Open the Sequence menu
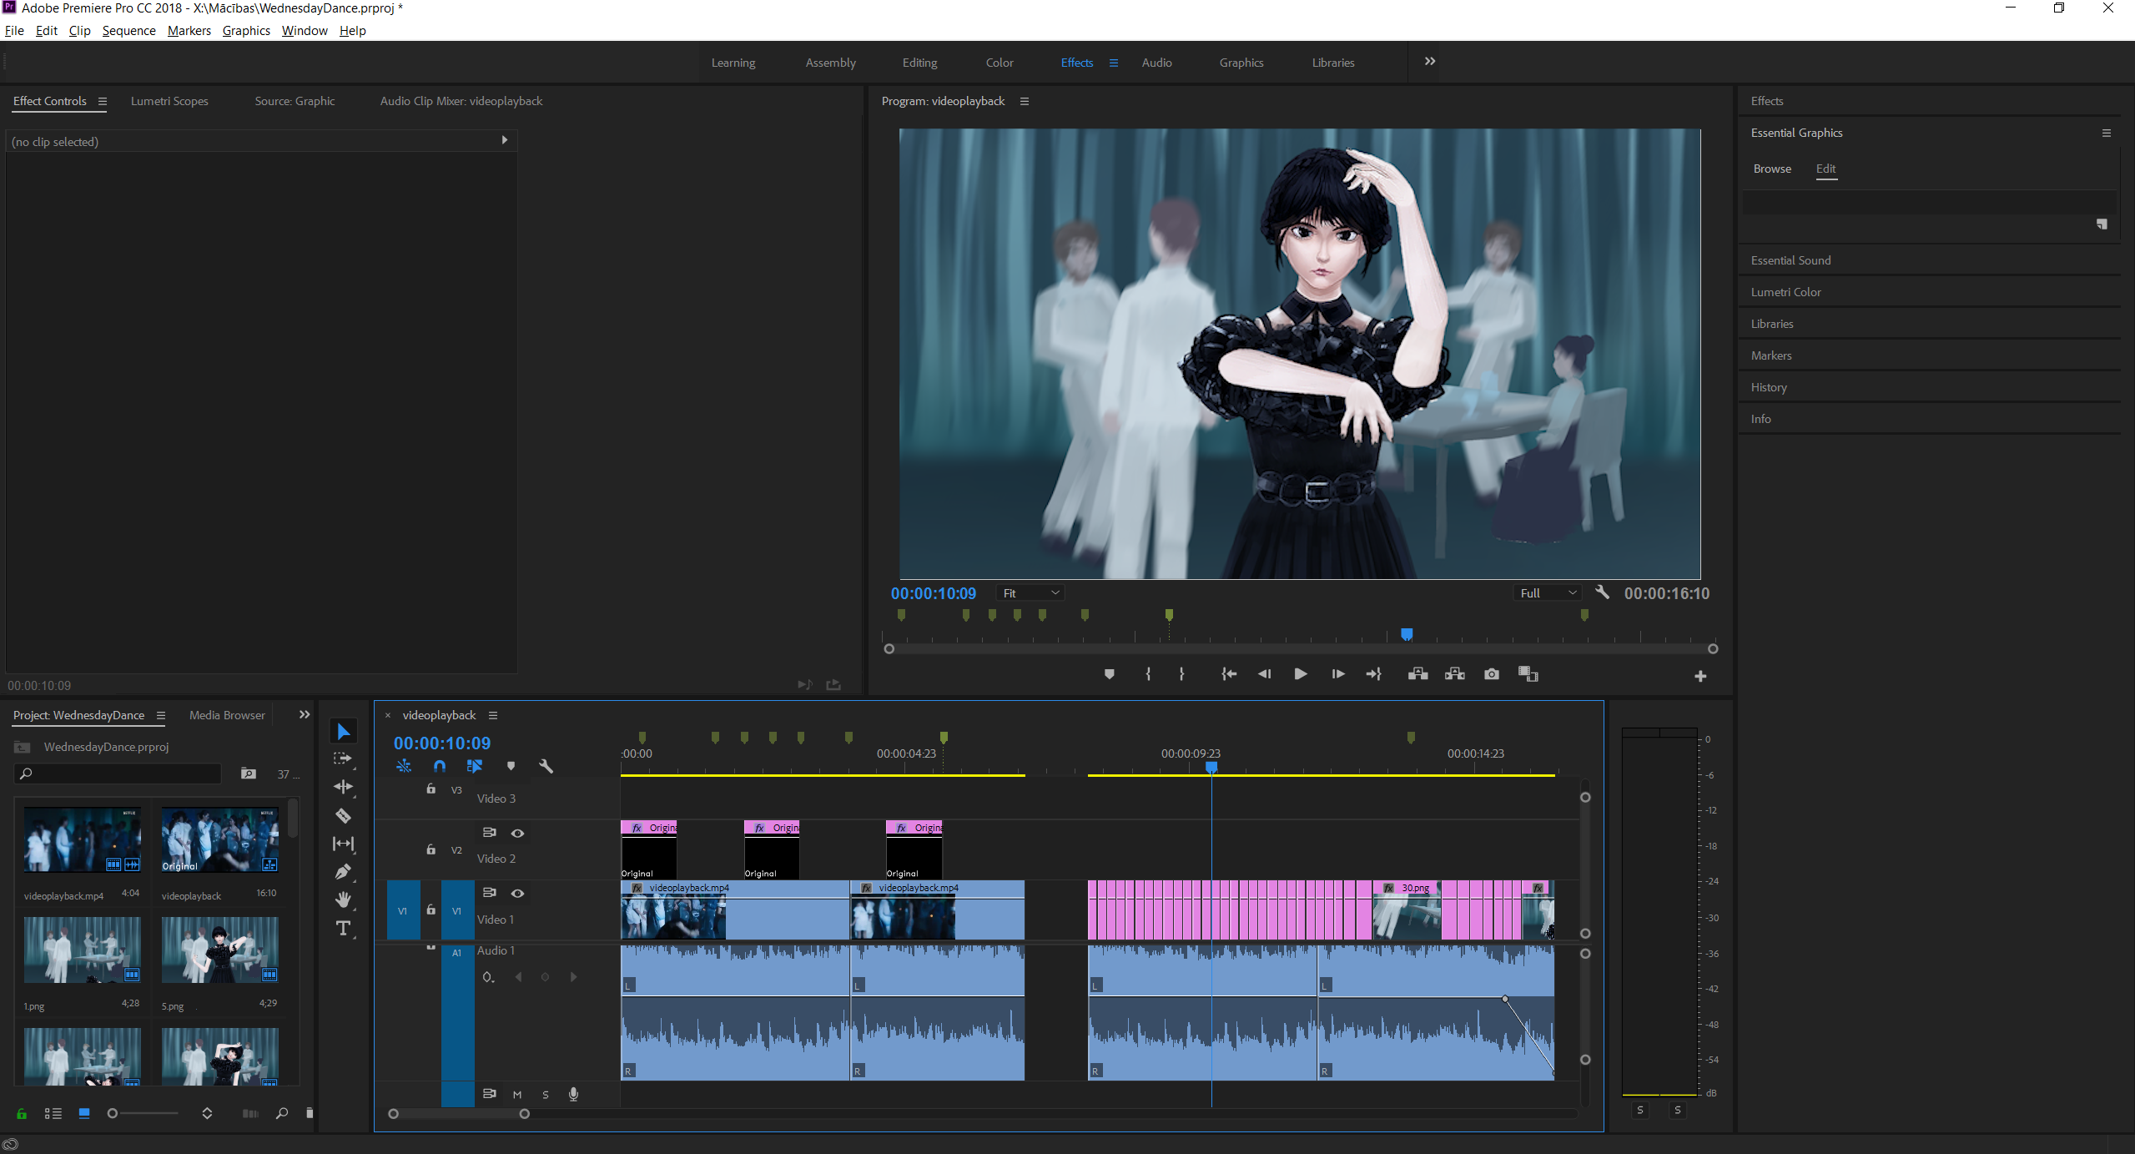 128,31
